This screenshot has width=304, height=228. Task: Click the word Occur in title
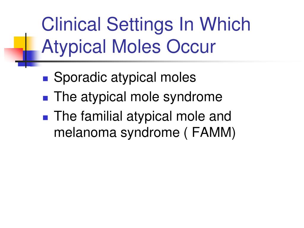tap(191, 47)
